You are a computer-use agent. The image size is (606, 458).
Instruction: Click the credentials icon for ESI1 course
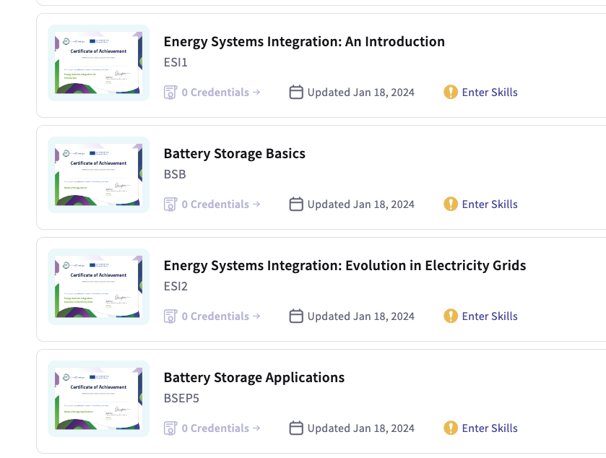click(x=170, y=92)
